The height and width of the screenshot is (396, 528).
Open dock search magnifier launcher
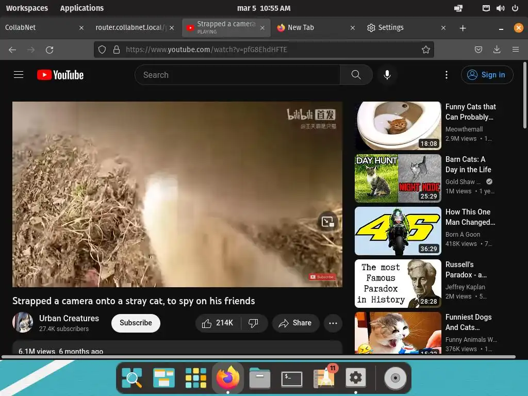point(132,378)
